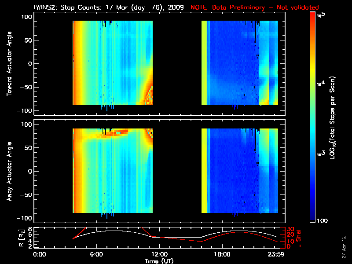Click the red '10' tick on L Shell axis

click(x=290, y=241)
